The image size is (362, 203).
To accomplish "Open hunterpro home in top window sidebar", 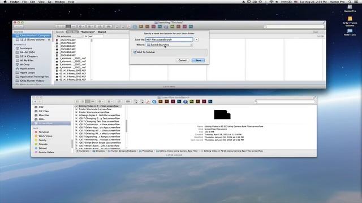I will coord(26,48).
